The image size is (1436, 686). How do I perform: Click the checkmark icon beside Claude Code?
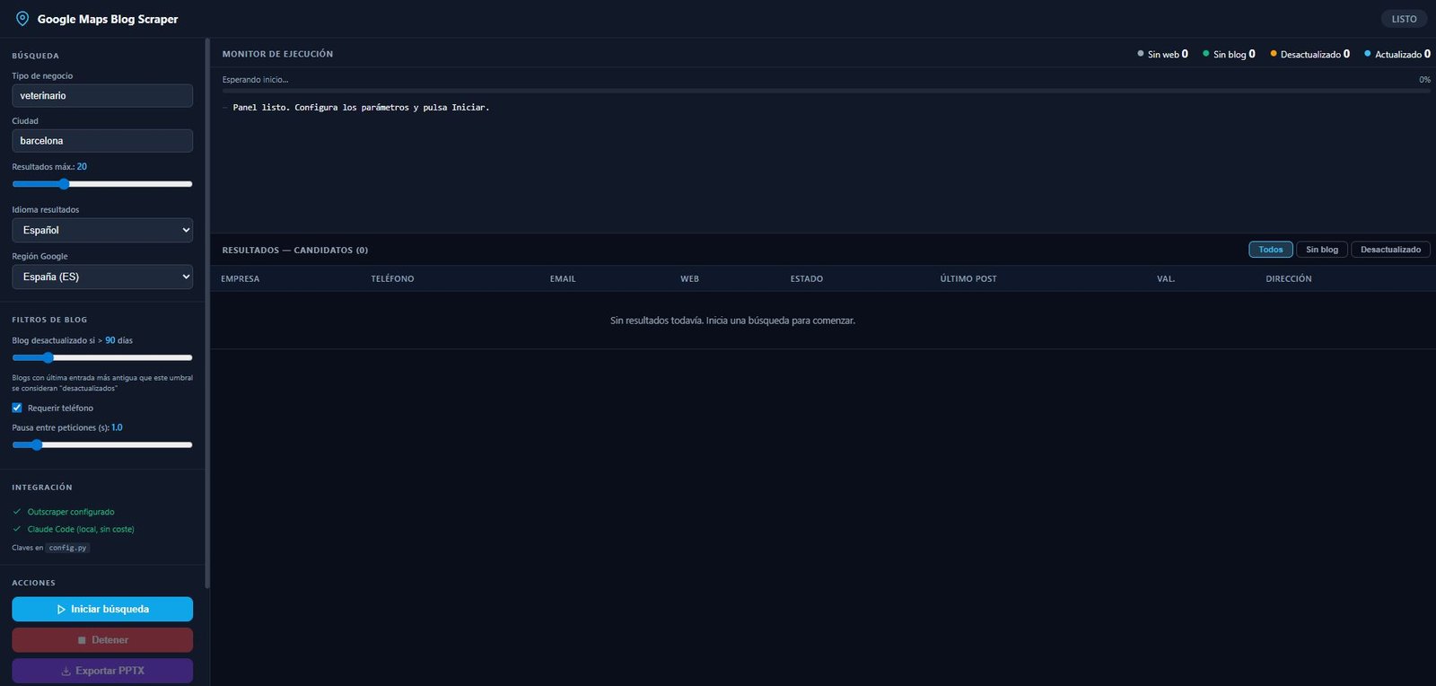(17, 529)
